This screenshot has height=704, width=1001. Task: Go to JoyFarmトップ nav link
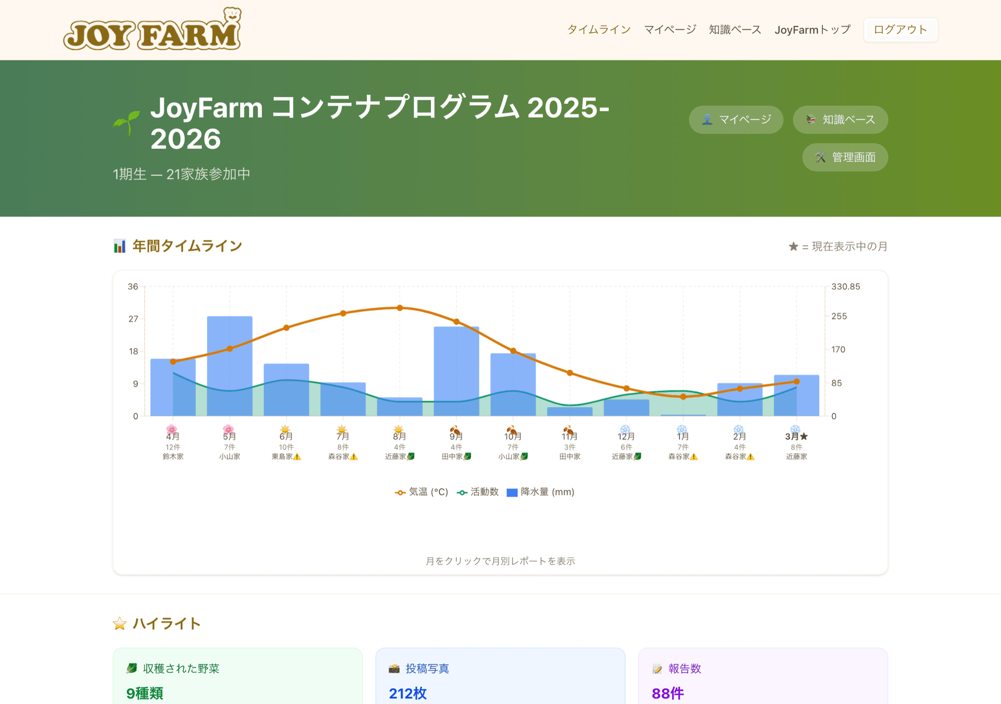(x=812, y=30)
